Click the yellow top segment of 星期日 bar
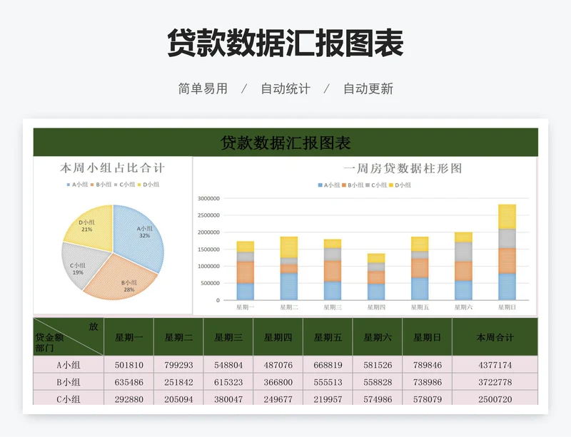The image size is (571, 437). tap(507, 217)
